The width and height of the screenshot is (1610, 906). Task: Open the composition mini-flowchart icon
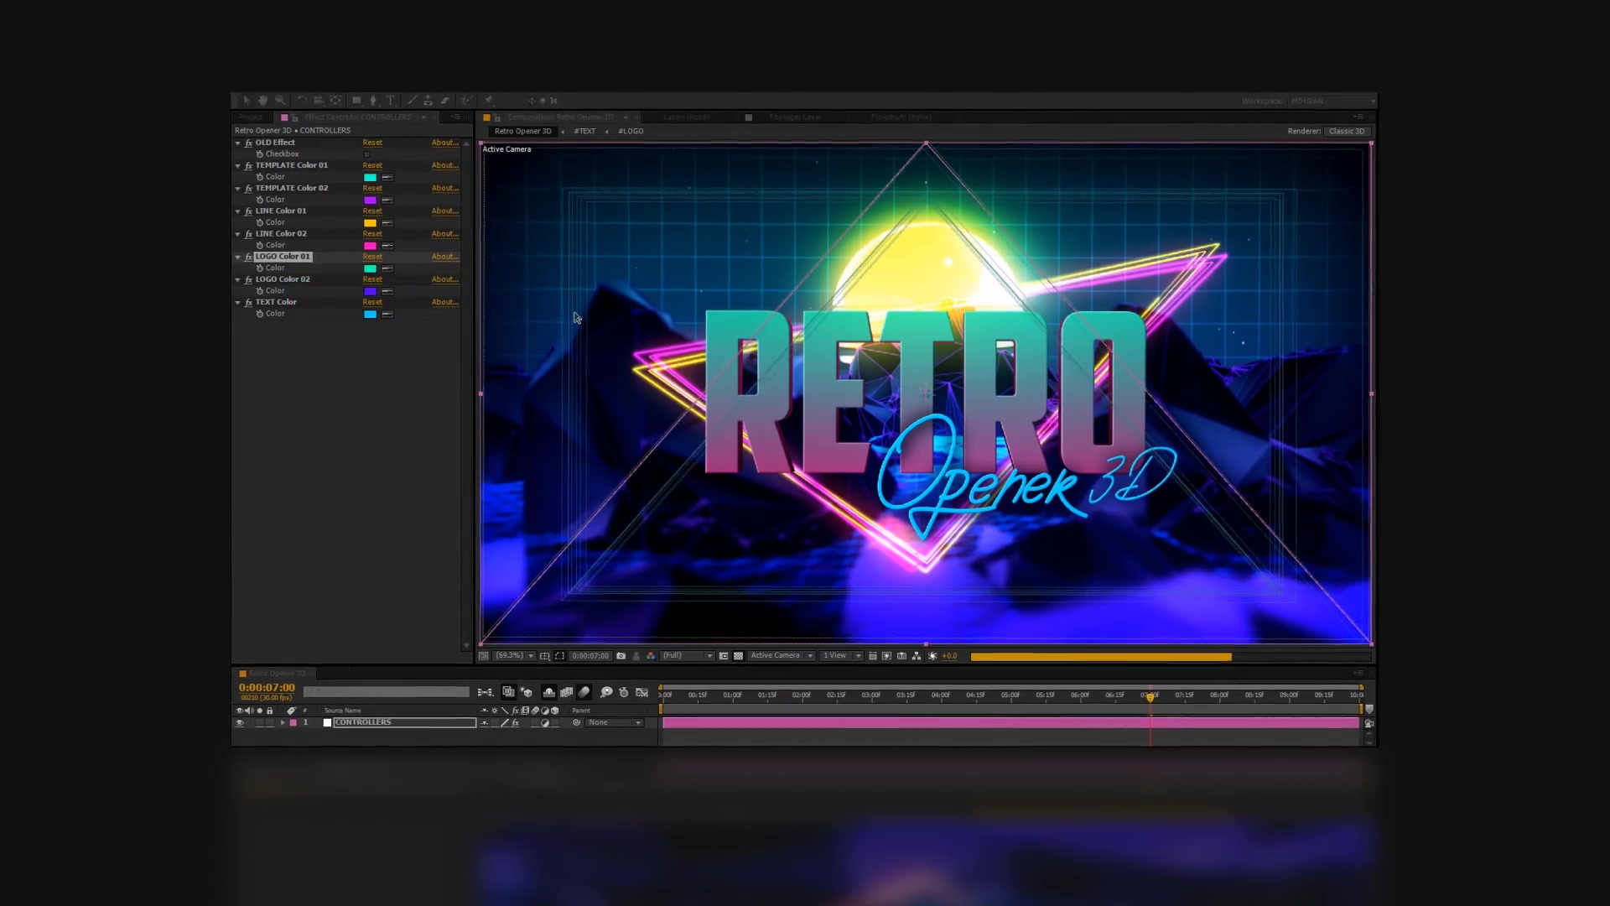[x=486, y=692]
